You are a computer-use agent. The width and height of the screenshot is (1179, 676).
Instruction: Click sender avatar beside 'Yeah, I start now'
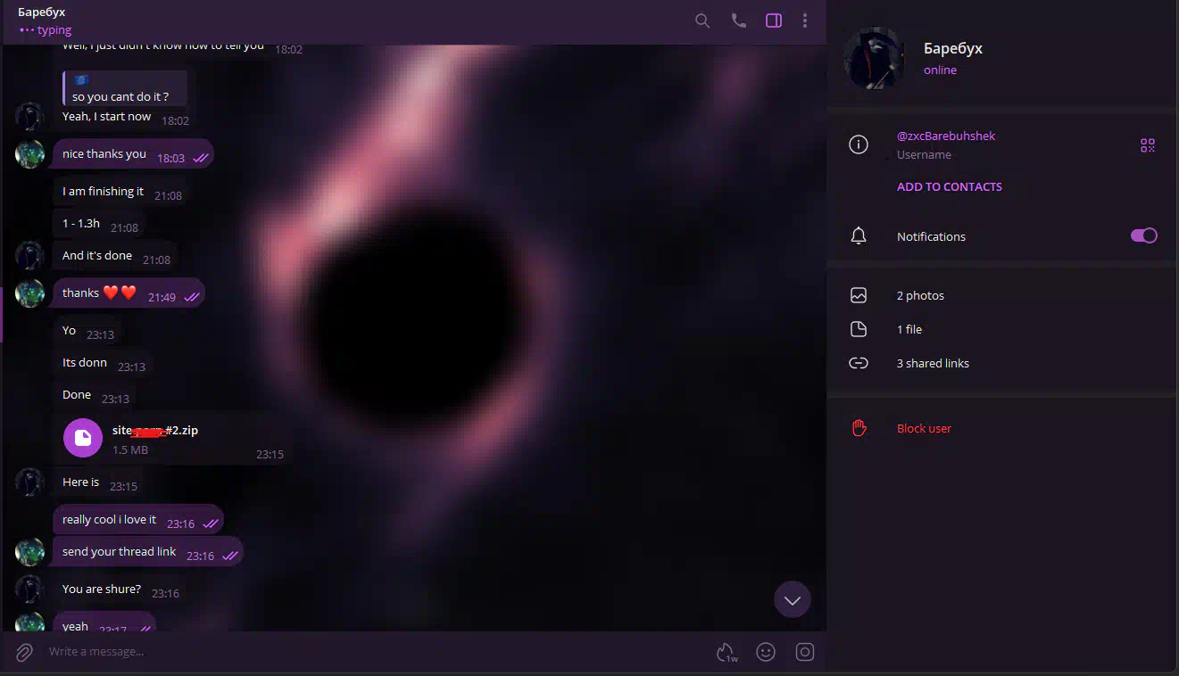(x=29, y=117)
